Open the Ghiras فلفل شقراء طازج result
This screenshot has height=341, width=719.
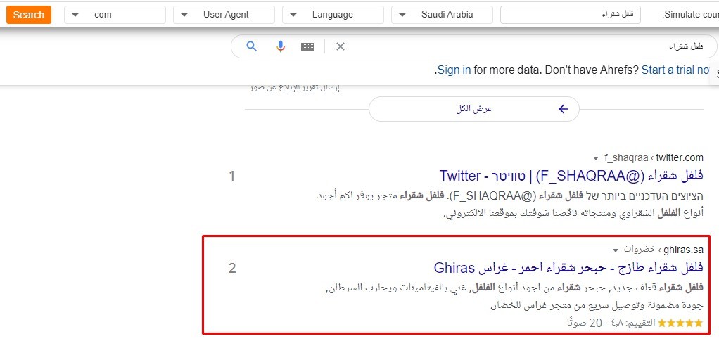(568, 267)
